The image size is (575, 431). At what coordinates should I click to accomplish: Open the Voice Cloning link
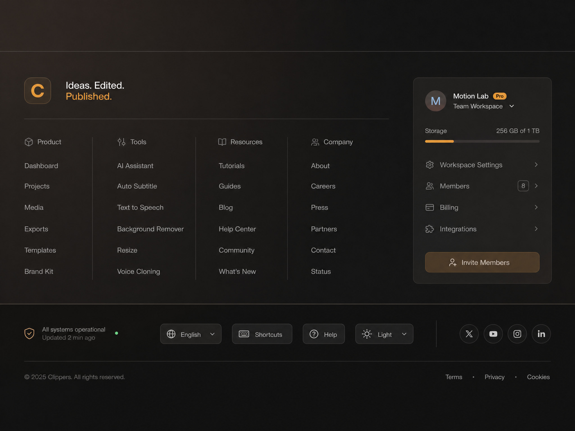138,272
